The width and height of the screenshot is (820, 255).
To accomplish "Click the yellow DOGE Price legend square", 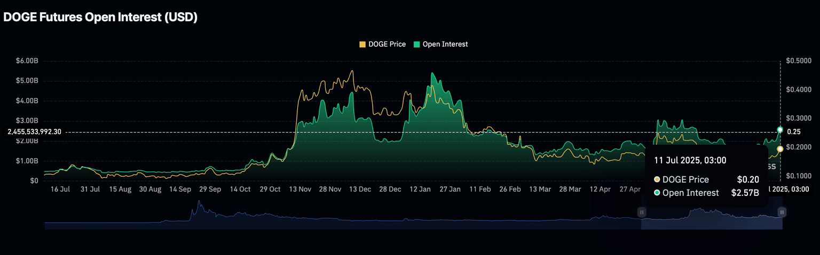I will point(363,45).
